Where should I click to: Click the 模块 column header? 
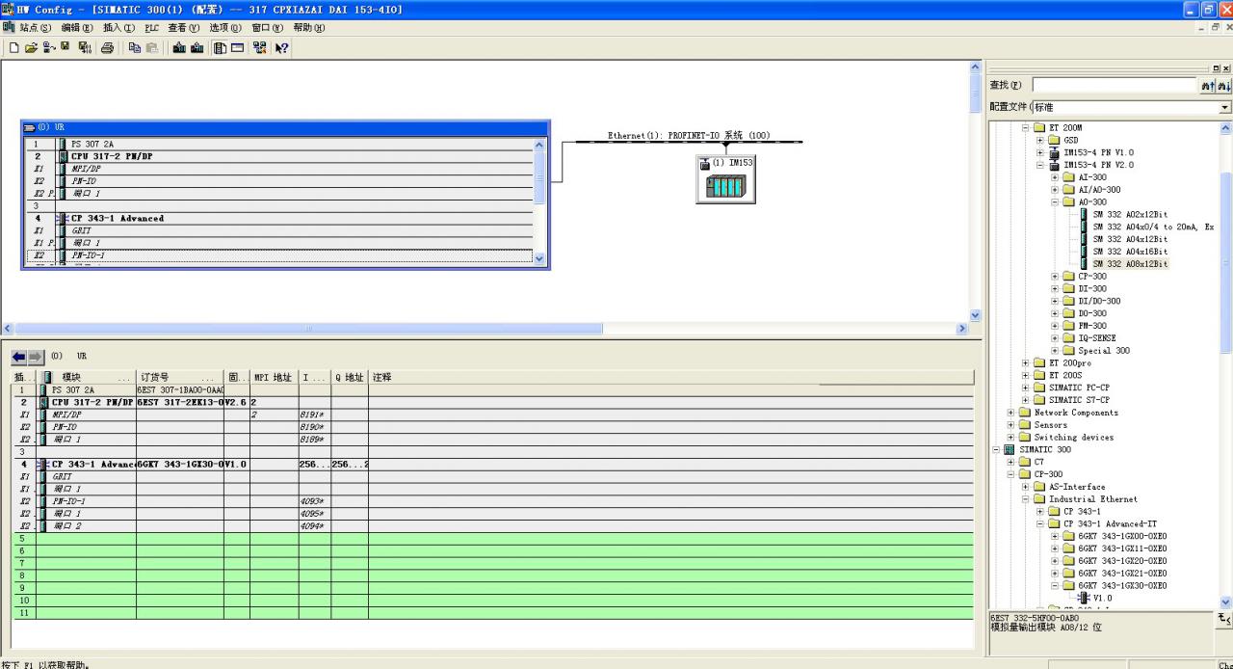point(87,377)
